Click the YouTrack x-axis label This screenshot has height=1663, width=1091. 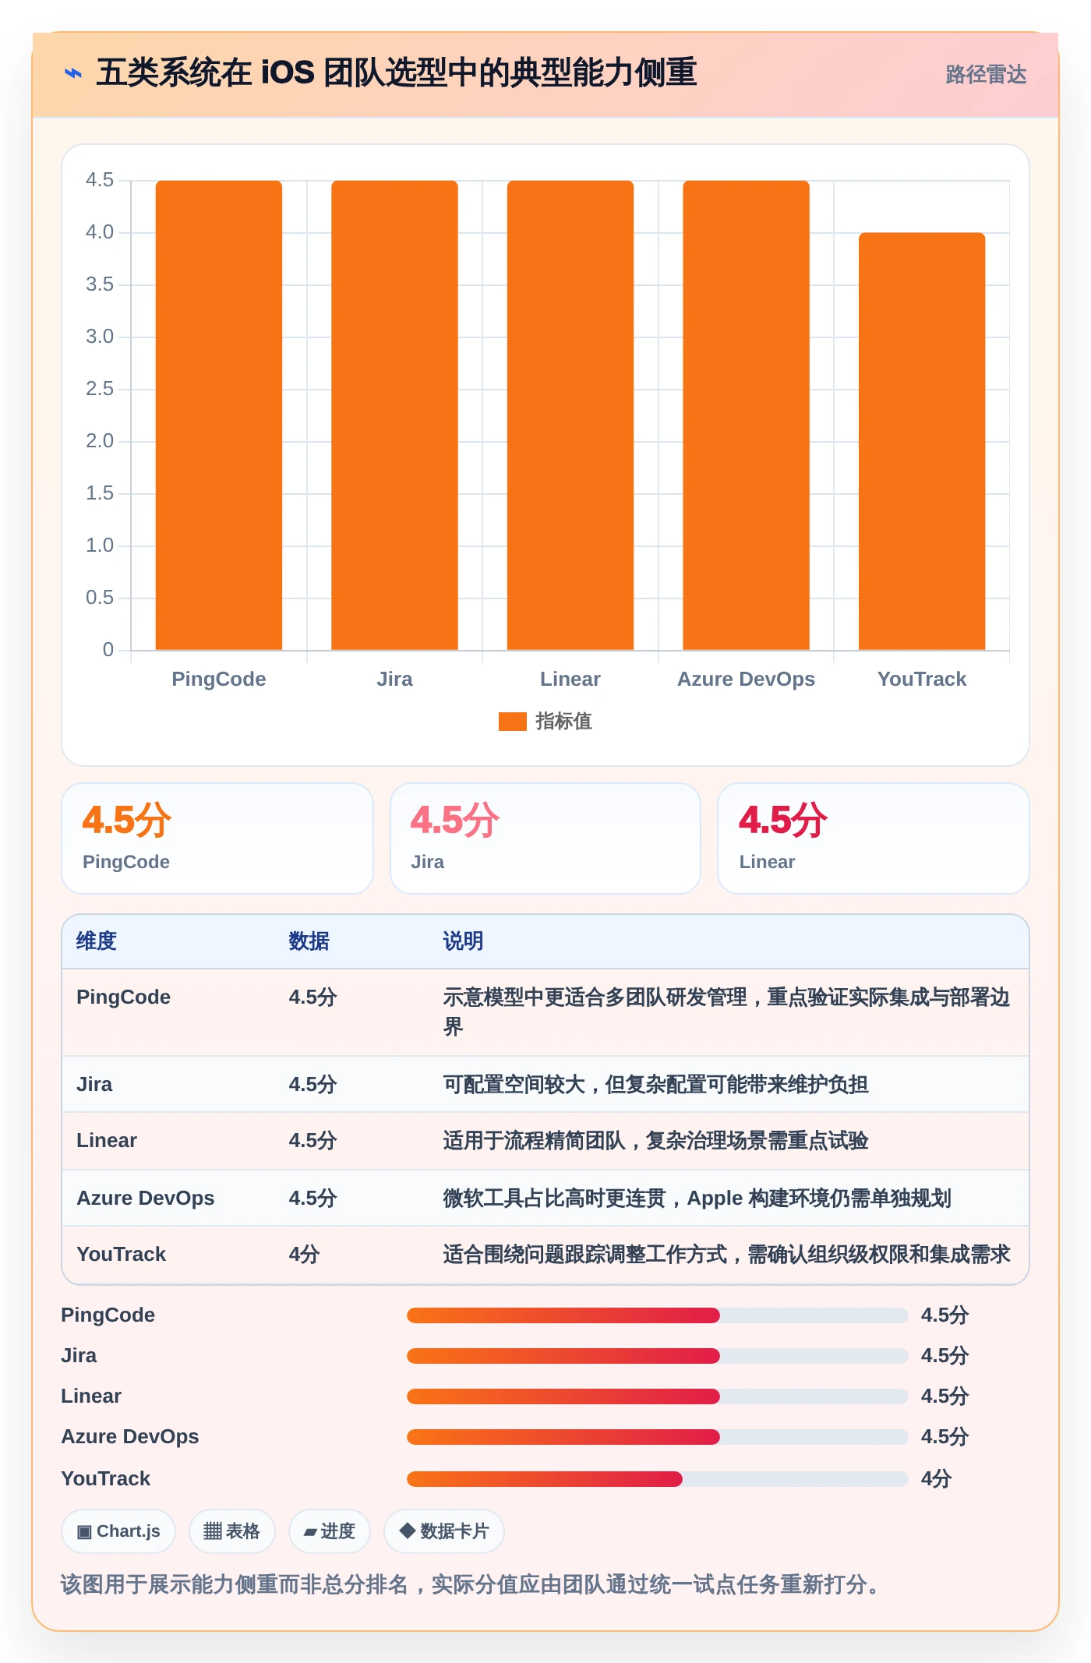coord(922,680)
